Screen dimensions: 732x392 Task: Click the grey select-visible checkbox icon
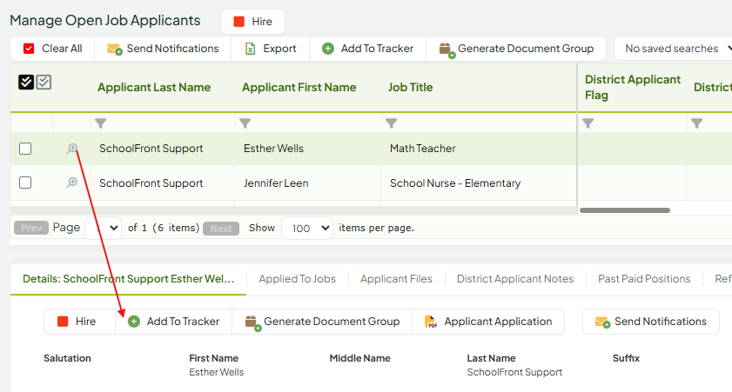click(44, 82)
